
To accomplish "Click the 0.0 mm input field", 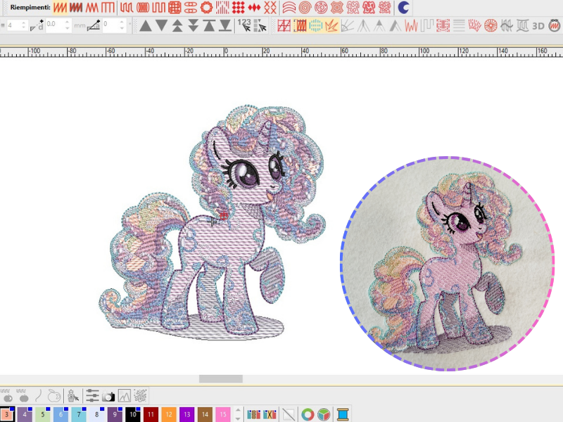I will (55, 25).
